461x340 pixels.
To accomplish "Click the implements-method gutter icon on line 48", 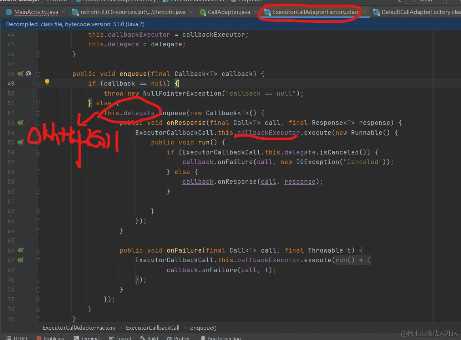I will click(20, 73).
